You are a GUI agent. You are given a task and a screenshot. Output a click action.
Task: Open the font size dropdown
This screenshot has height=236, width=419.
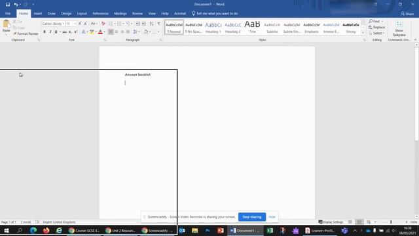(75, 24)
